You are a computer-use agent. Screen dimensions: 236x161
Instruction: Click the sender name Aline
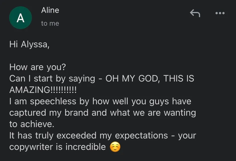50,10
